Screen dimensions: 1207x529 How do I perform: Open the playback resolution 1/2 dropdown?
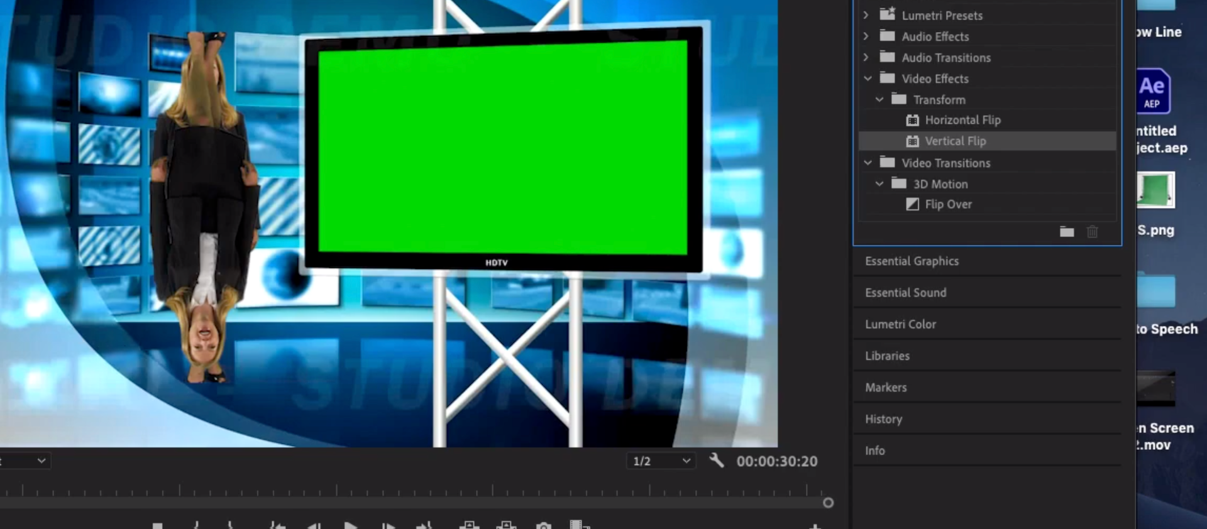[661, 461]
